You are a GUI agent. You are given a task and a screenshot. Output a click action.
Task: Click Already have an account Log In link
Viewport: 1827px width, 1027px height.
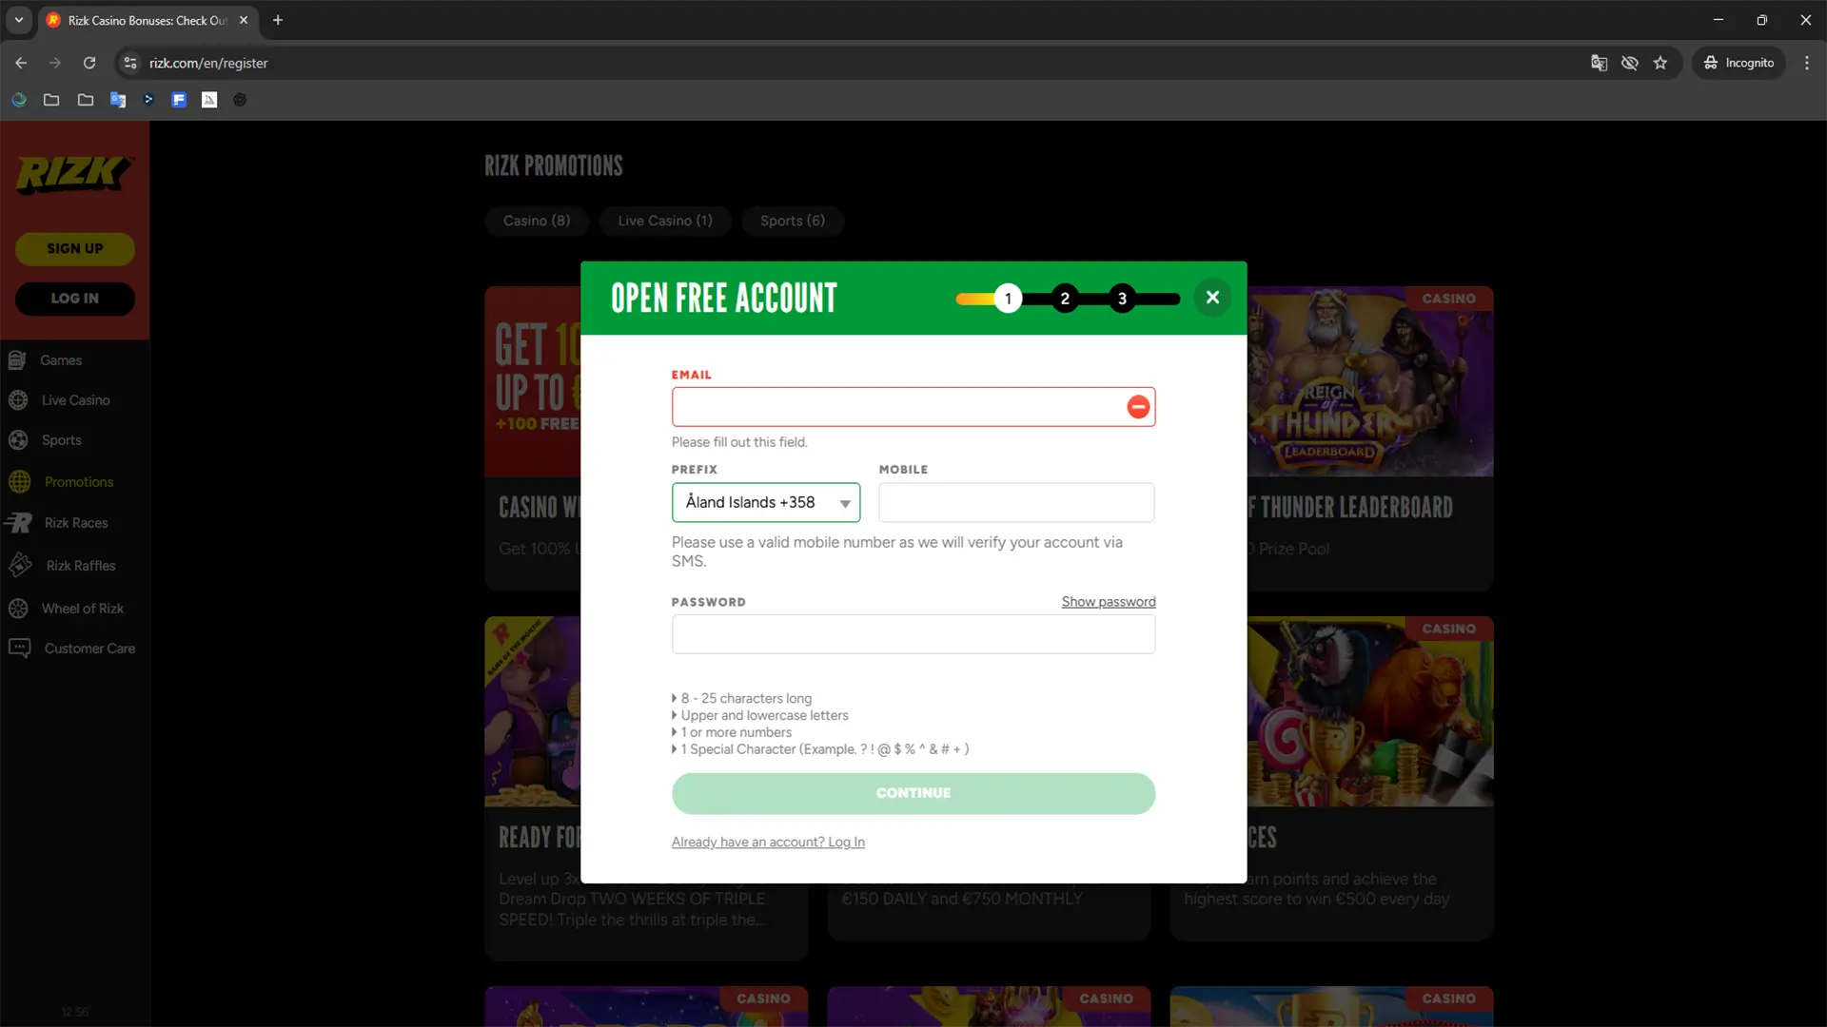point(767,843)
